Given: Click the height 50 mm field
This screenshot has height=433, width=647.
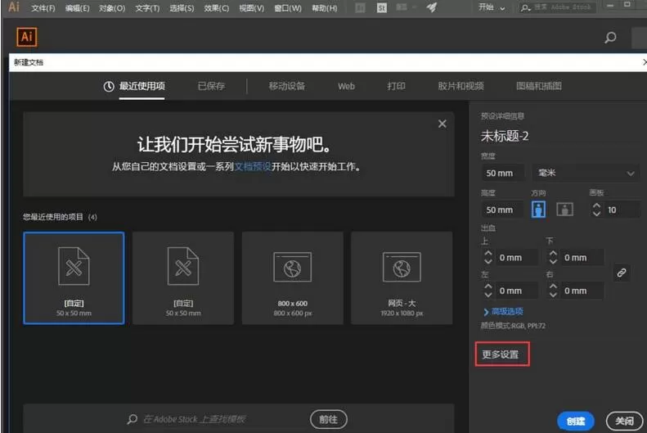Looking at the screenshot, I should coord(502,210).
